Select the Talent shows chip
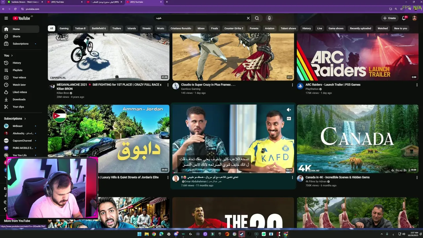This screenshot has width=423, height=238. click(288, 28)
